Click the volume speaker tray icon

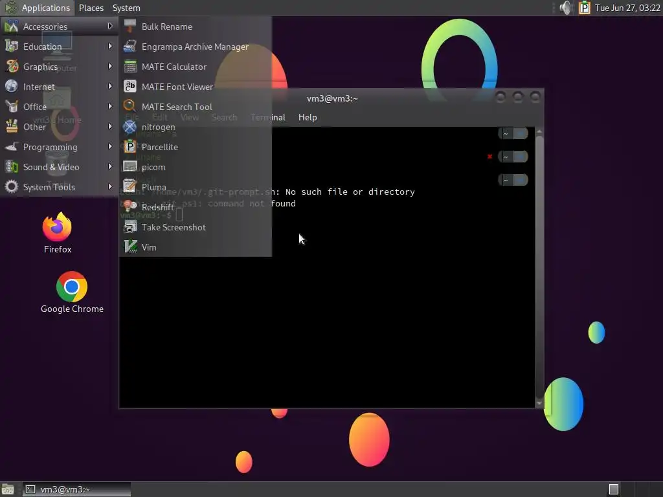pos(565,8)
